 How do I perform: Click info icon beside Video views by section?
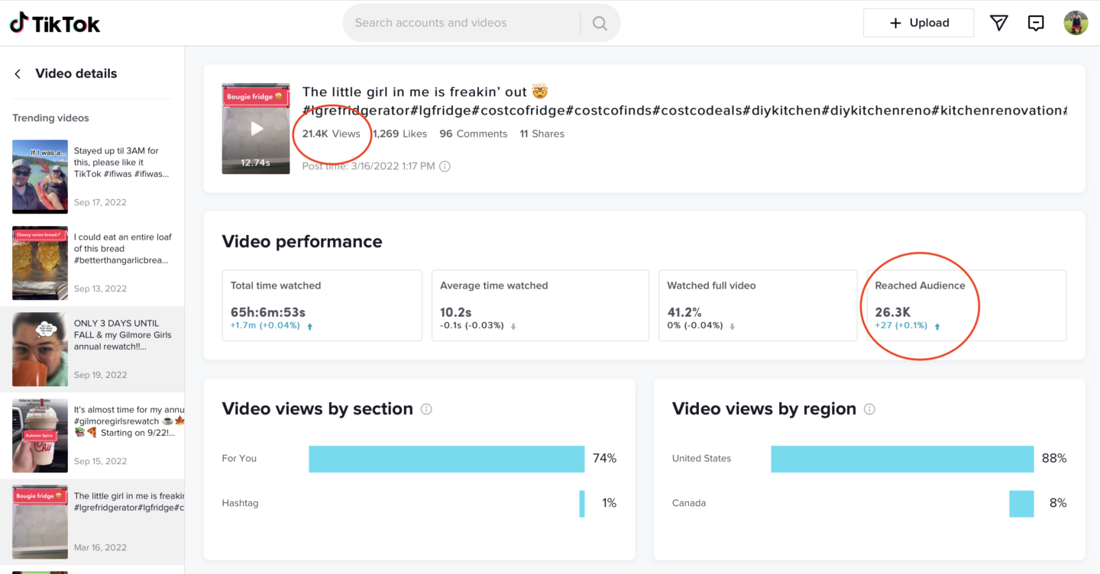(426, 409)
